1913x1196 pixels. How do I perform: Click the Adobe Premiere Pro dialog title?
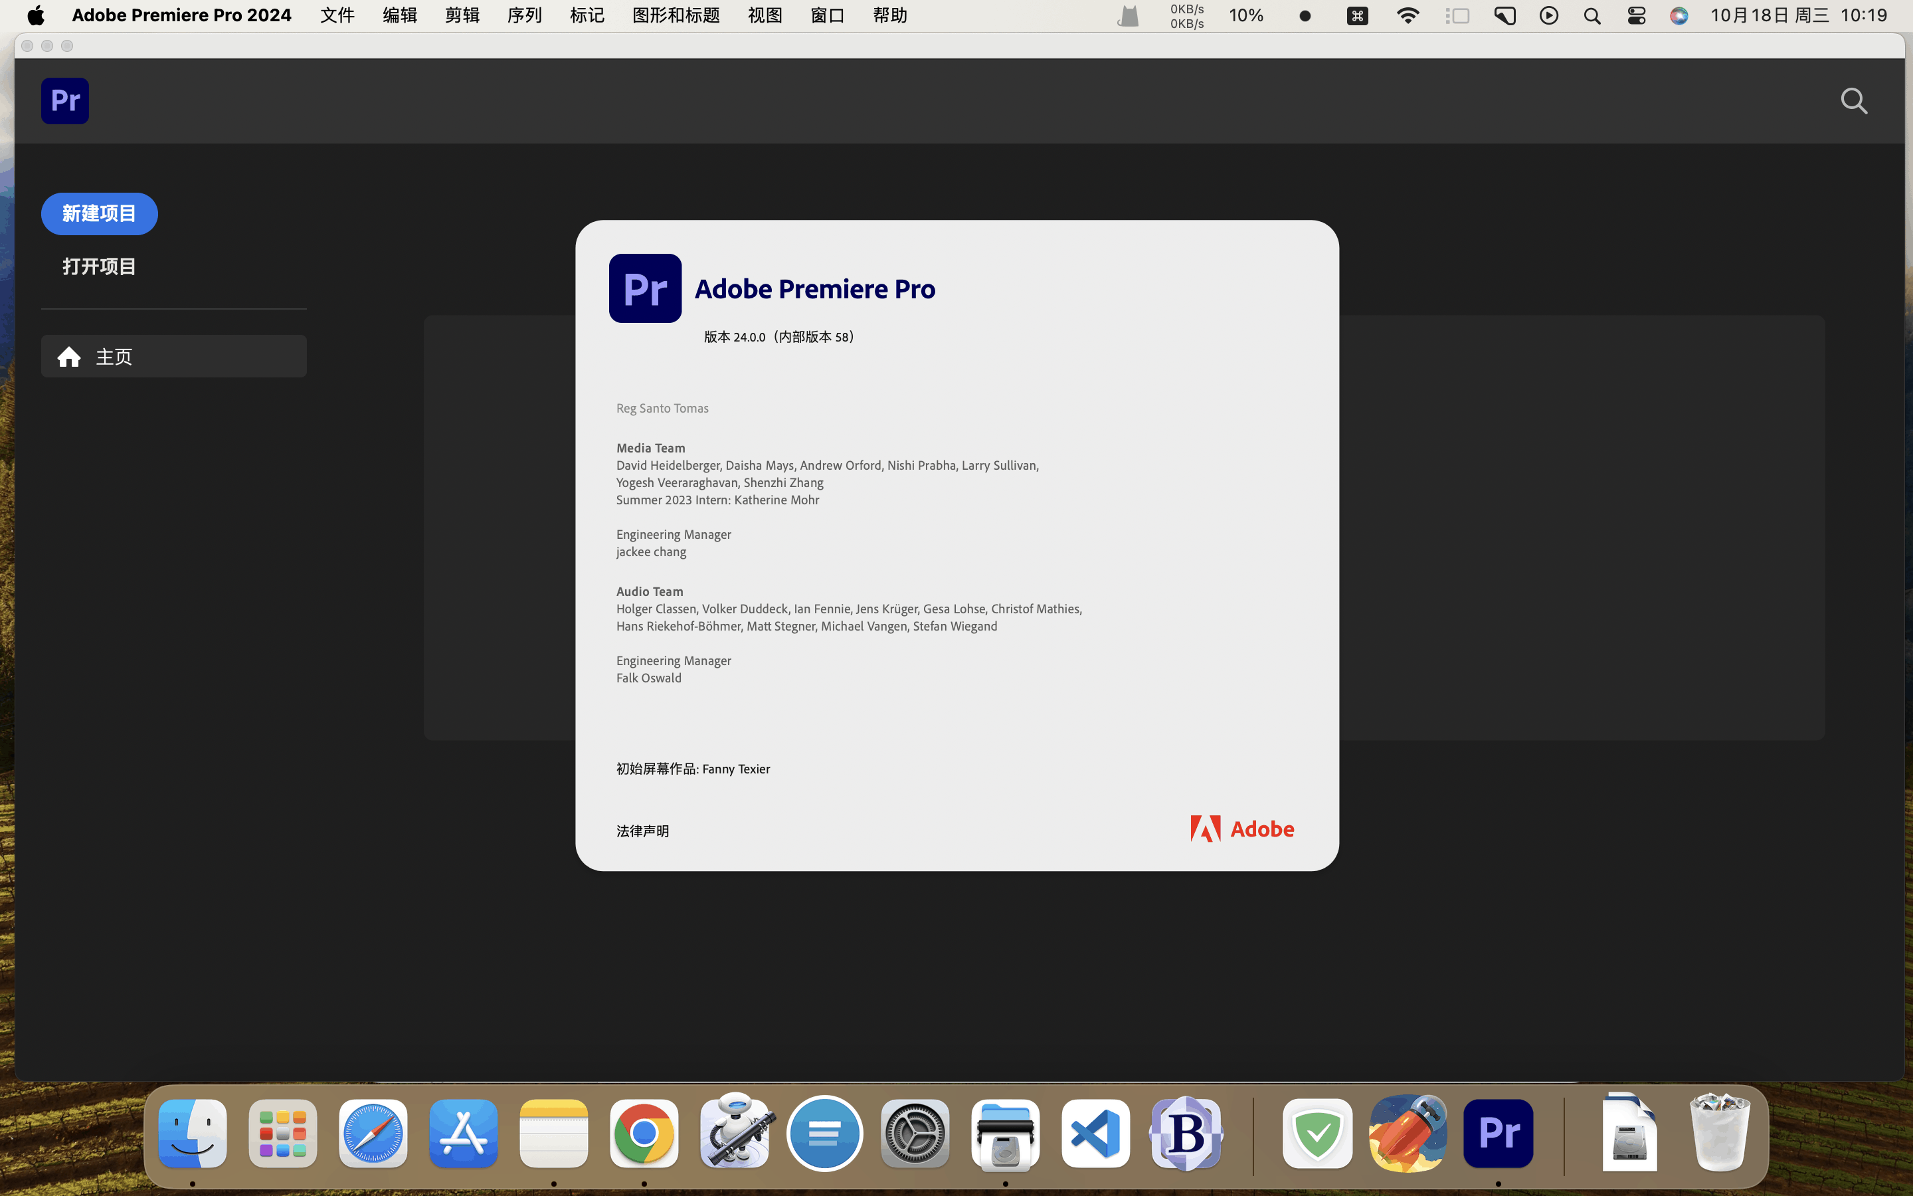coord(815,289)
